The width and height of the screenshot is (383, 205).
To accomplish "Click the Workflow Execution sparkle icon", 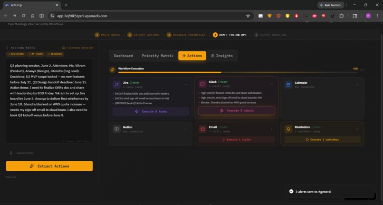I will coord(112,70).
